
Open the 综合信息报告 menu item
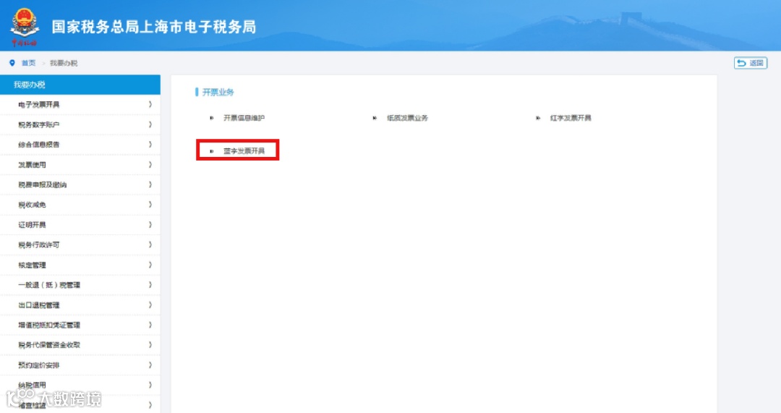pyautogui.click(x=80, y=145)
